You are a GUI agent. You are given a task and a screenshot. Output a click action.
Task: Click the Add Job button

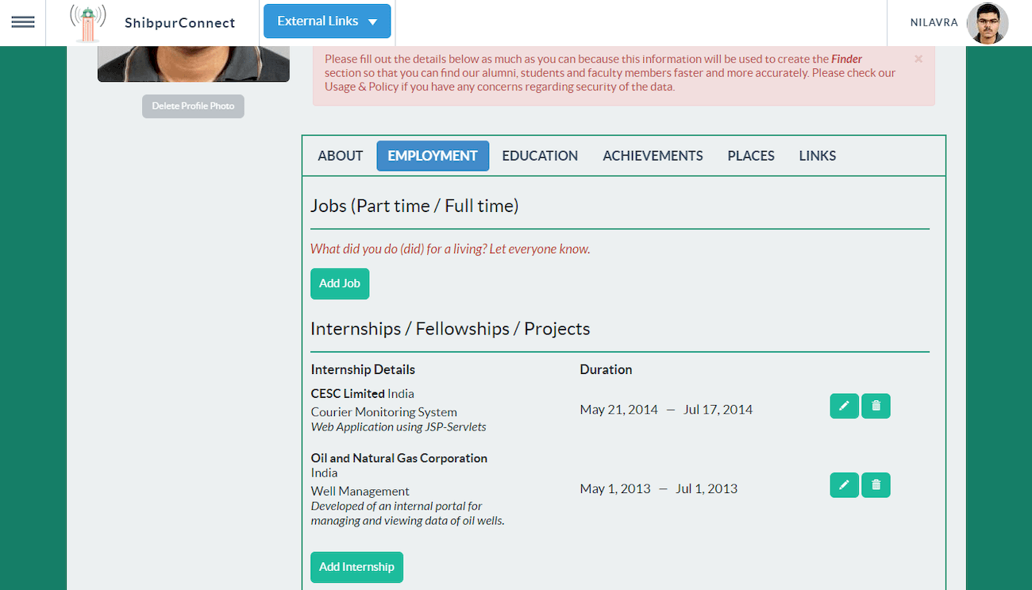point(340,283)
